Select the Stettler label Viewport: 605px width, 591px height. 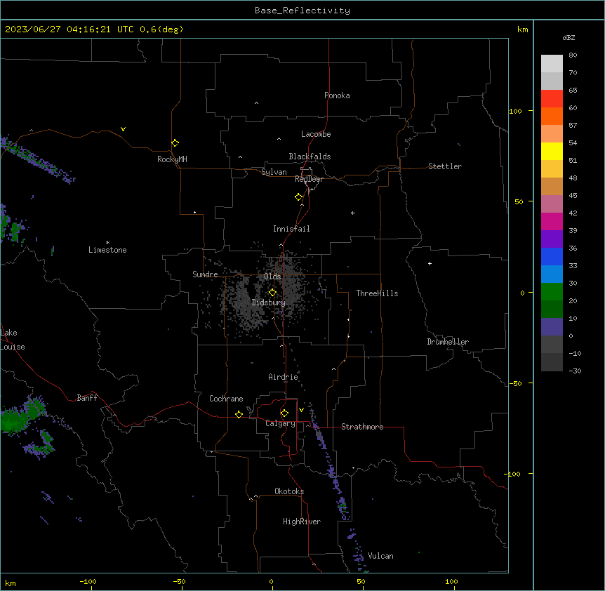[x=445, y=166]
